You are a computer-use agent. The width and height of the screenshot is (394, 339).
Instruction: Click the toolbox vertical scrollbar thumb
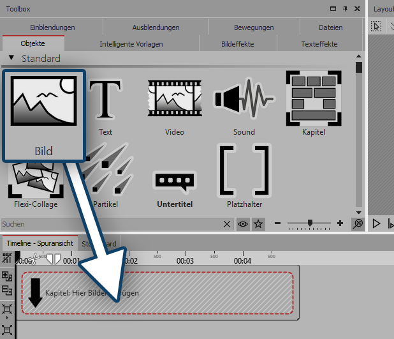coord(359,68)
